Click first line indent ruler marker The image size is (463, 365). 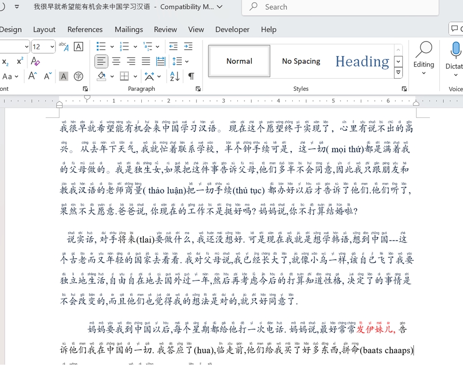point(87,98)
